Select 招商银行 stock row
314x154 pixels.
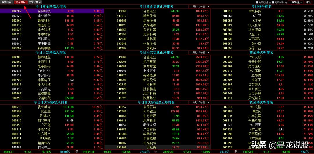tap(52, 143)
